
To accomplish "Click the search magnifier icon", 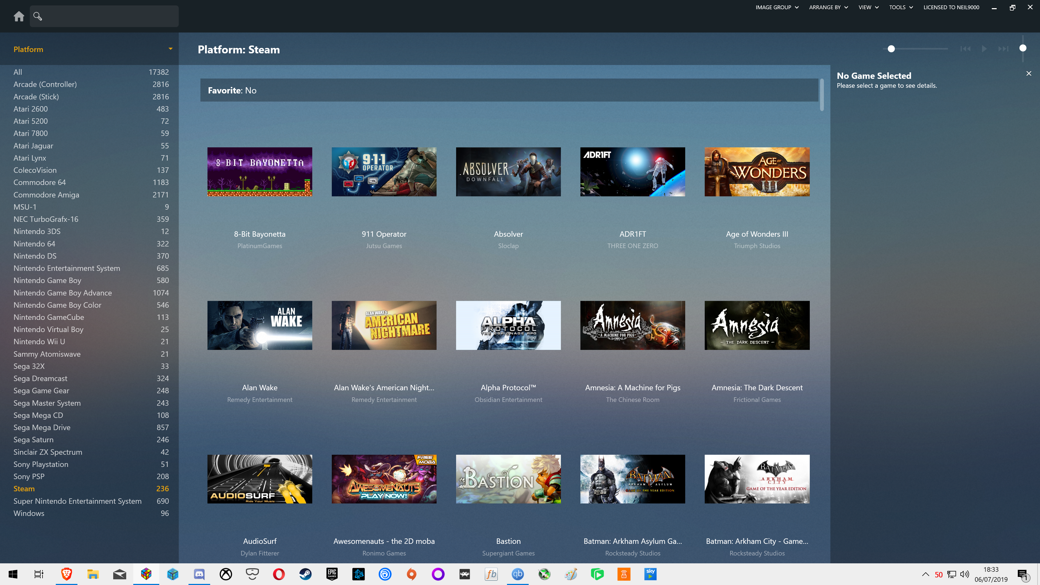I will 38,16.
